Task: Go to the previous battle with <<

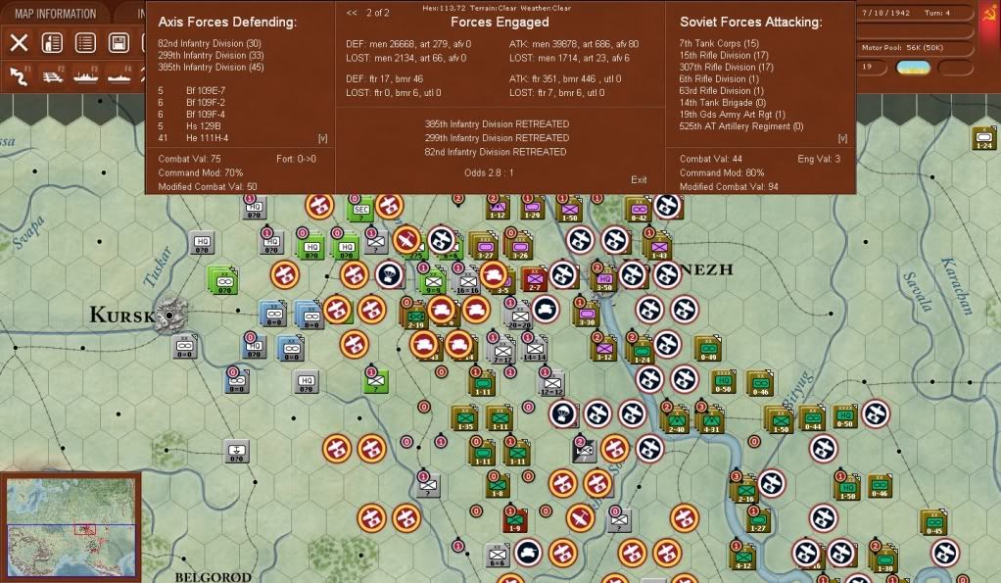Action: click(x=352, y=13)
